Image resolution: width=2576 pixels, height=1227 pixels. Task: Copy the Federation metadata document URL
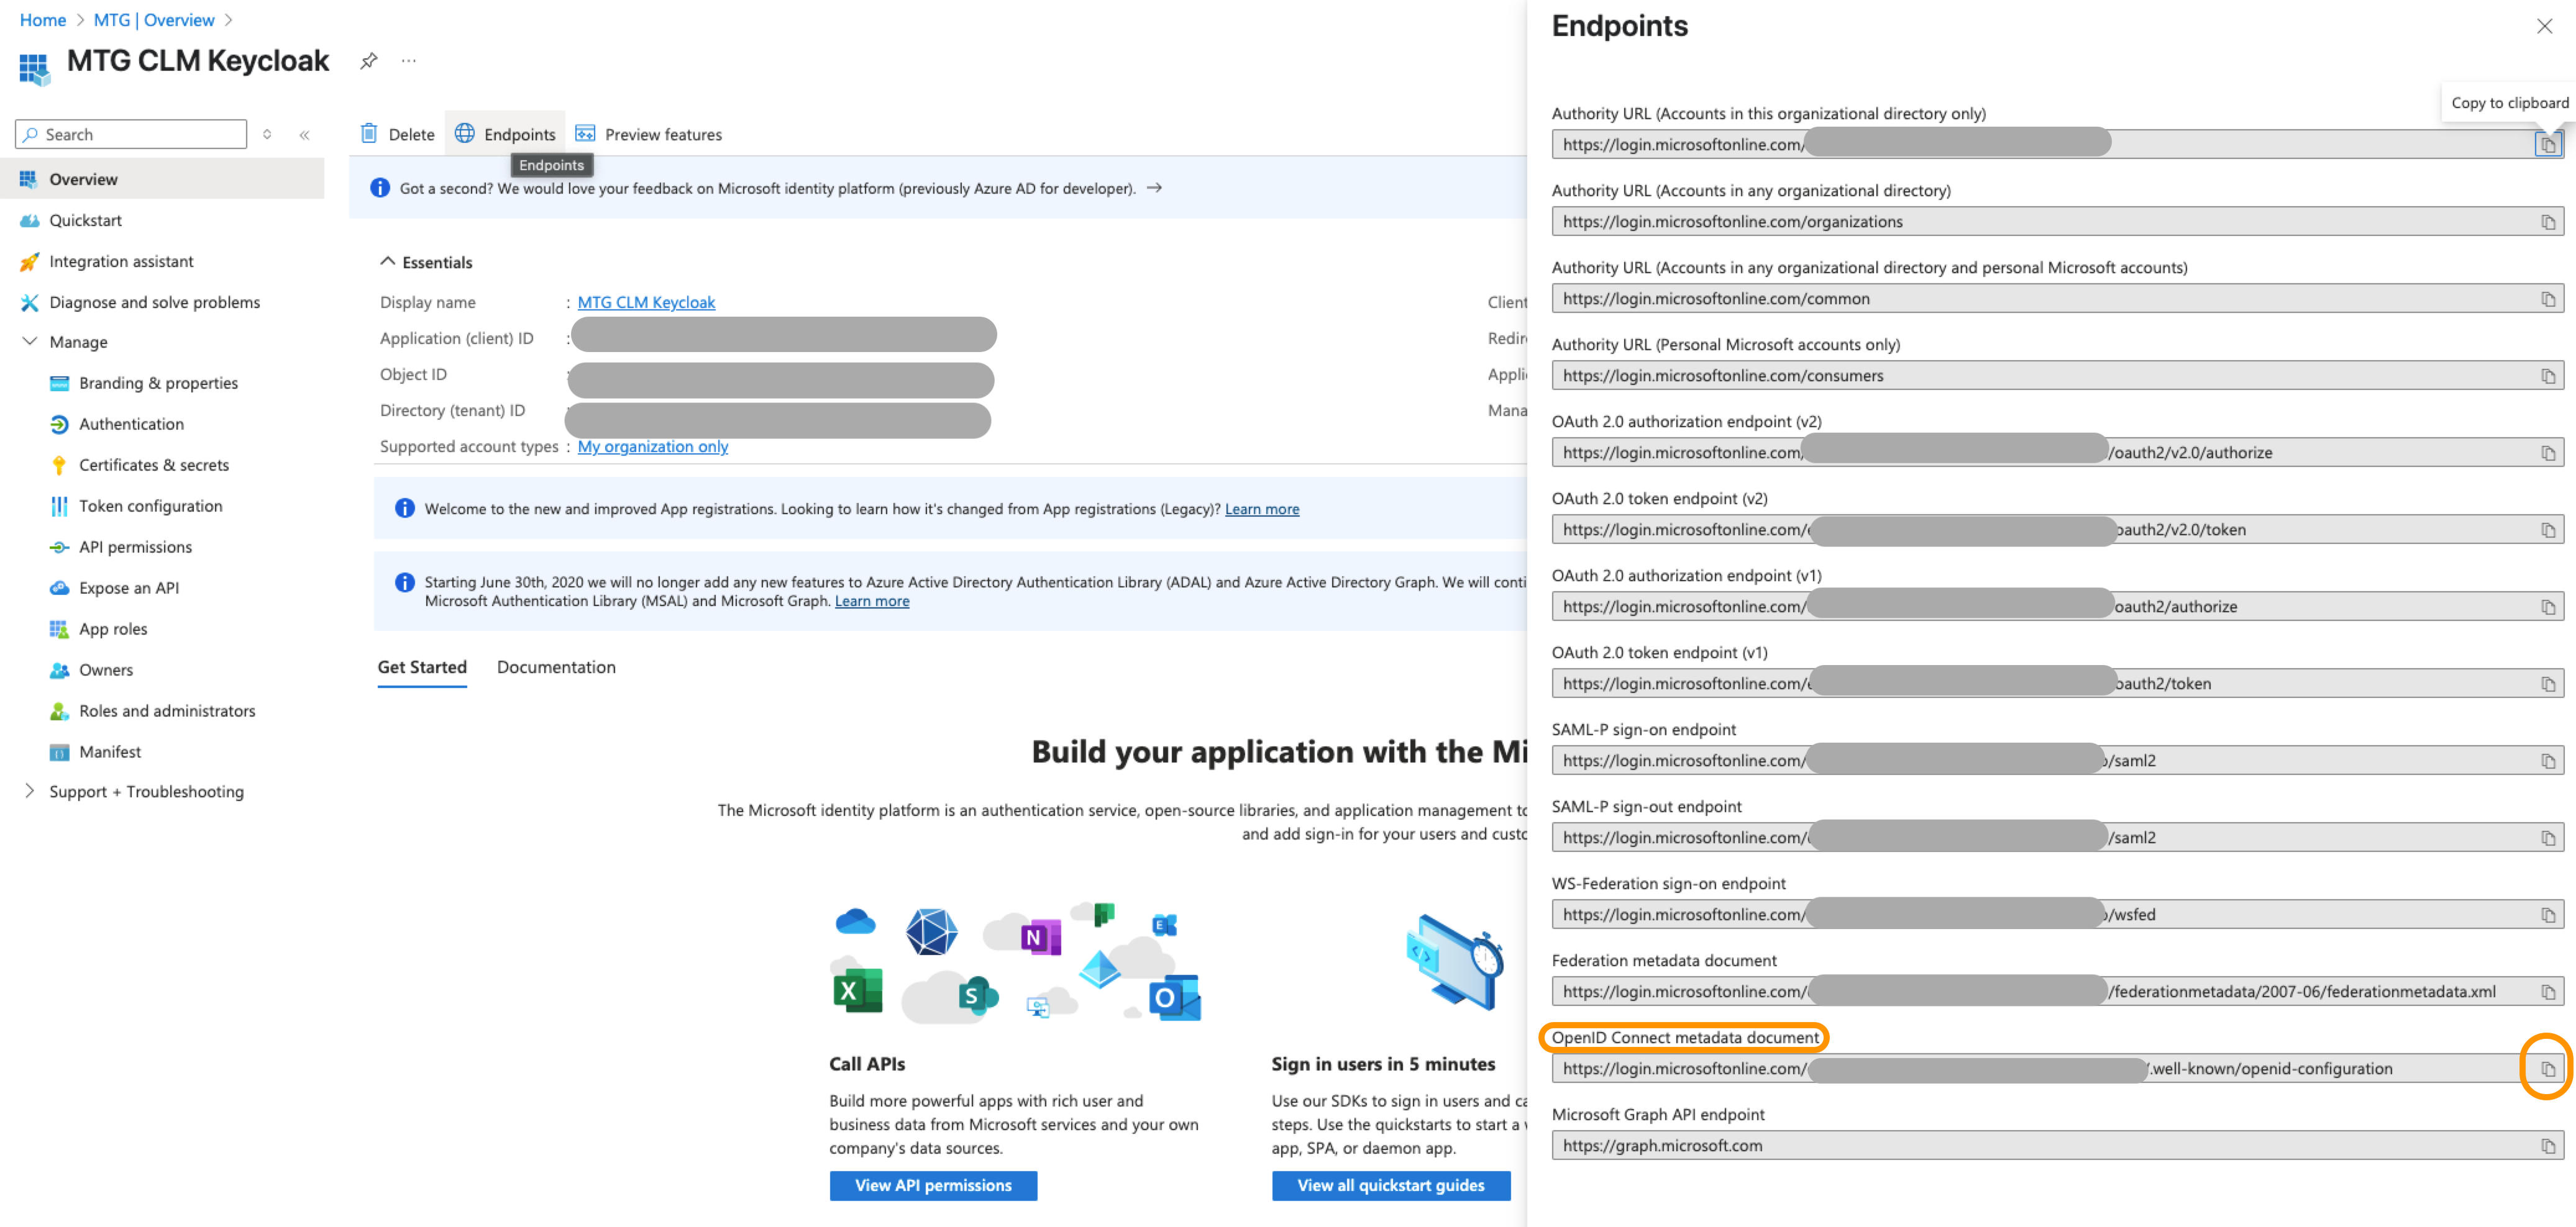coord(2547,991)
